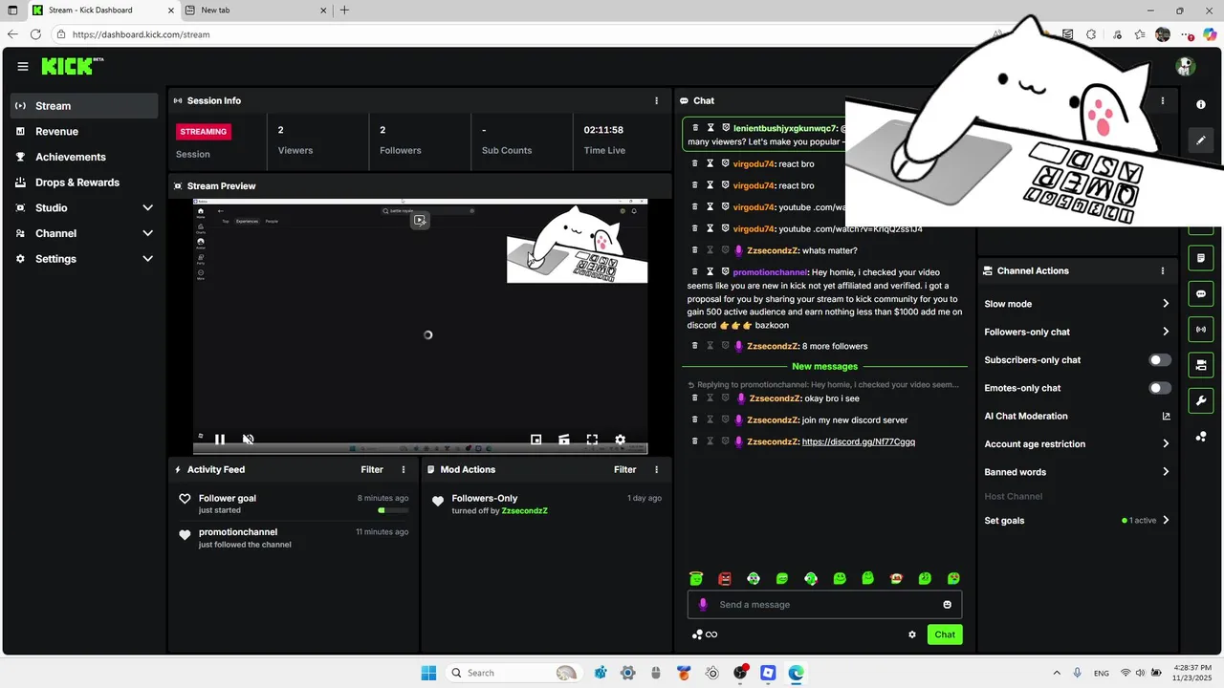Delete ZzsecondzZ "join my new discord server" message
The image size is (1224, 688).
pyautogui.click(x=695, y=419)
